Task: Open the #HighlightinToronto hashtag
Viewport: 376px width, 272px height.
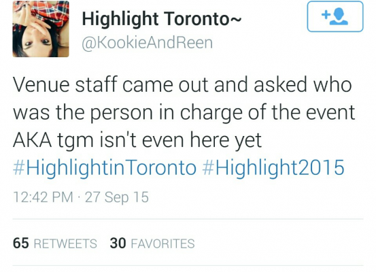Action: click(x=105, y=168)
